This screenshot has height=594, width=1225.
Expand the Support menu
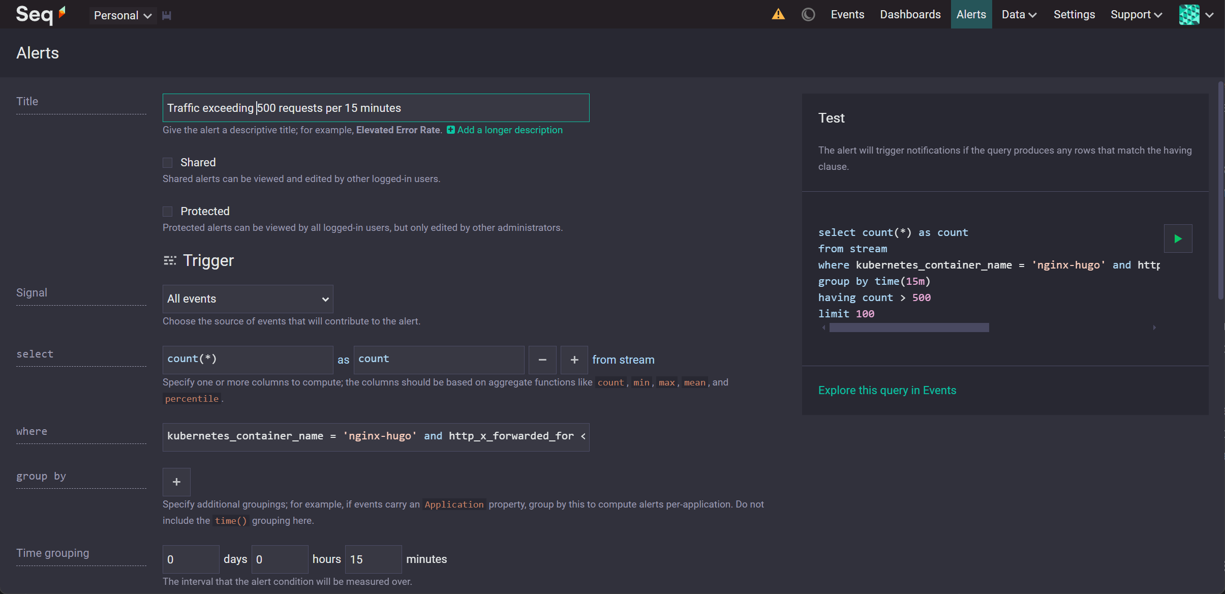point(1136,14)
